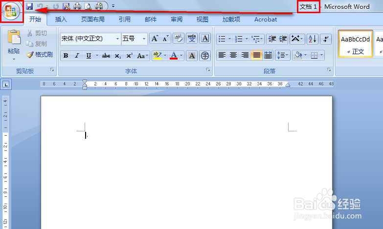Click the Sort A-Z icon
The height and width of the screenshot is (229, 383).
coord(313,39)
